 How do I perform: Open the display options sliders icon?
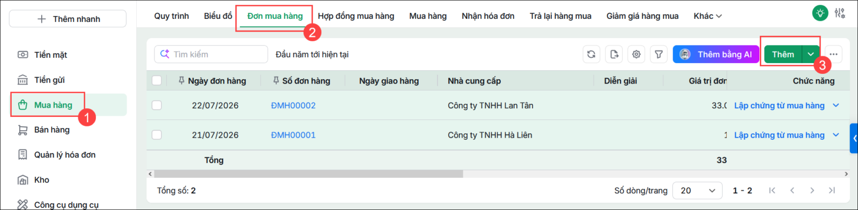[840, 13]
